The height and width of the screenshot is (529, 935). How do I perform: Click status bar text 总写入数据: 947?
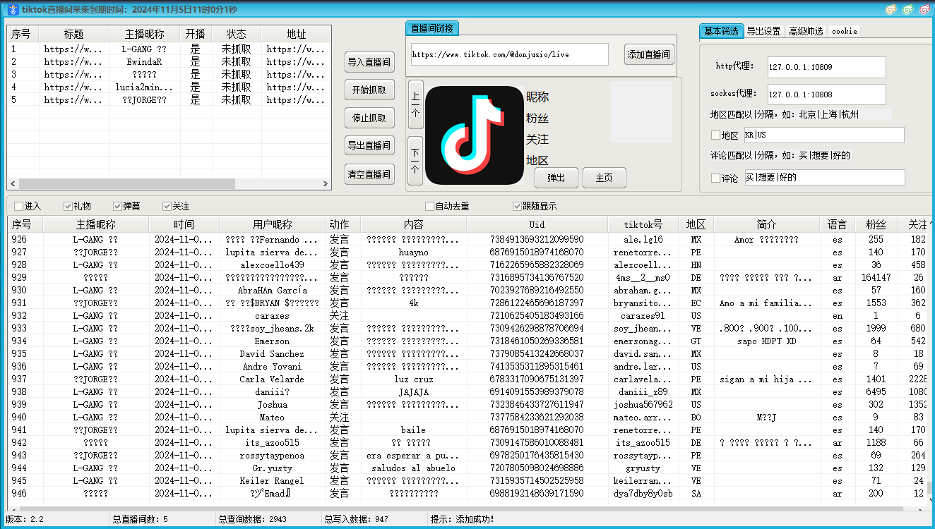357,520
